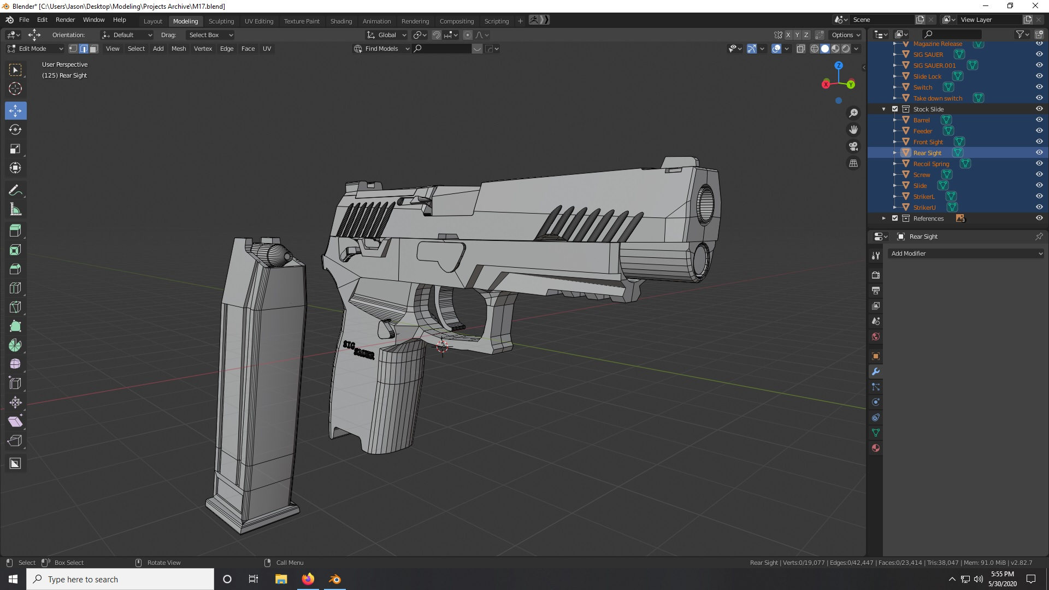Open the Options dropdown

845,35
